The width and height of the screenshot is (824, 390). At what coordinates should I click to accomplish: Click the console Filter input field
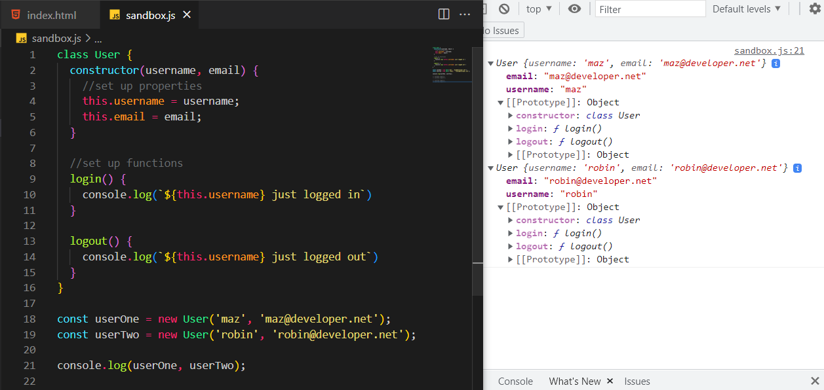click(650, 9)
